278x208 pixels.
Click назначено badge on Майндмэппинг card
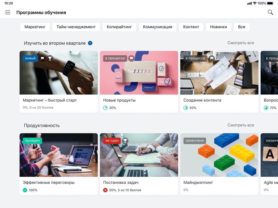pos(195,141)
